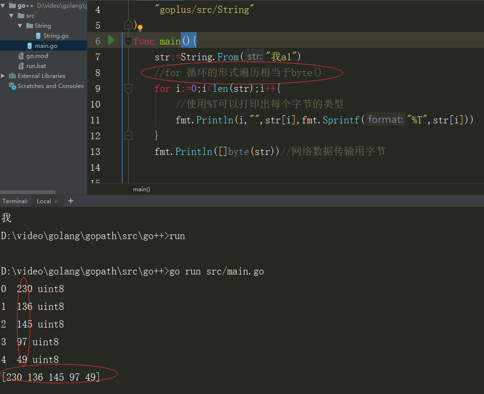Click the From method on line 7
Viewport: 484px width, 394px height.
pos(228,57)
